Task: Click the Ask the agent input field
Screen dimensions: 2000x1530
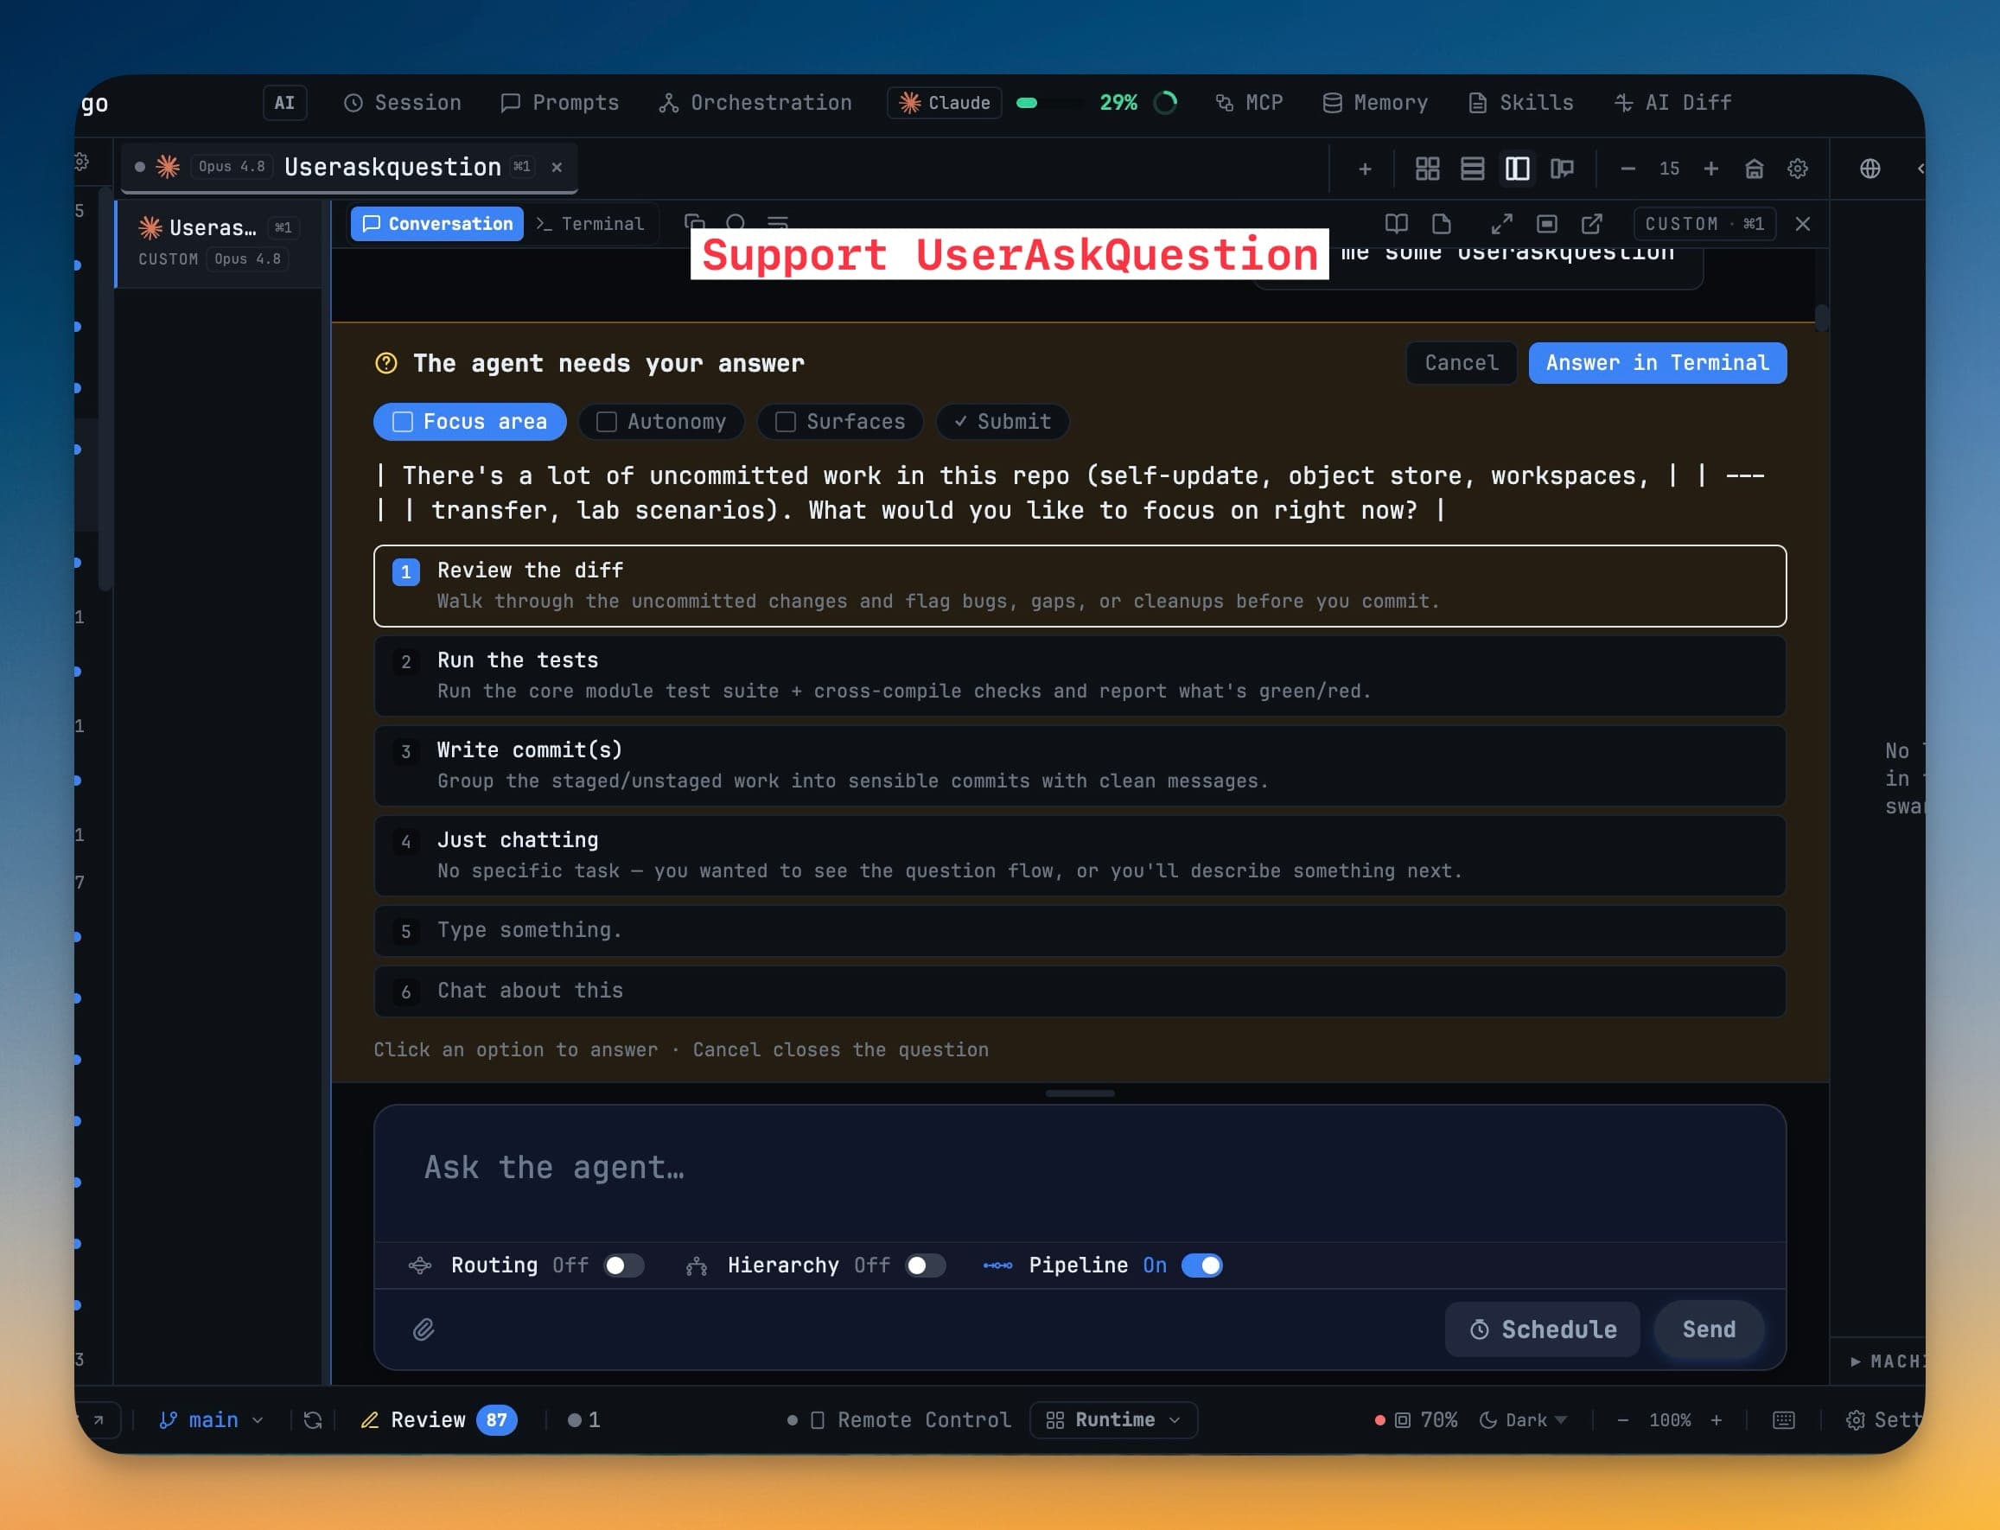Action: click(1080, 1170)
